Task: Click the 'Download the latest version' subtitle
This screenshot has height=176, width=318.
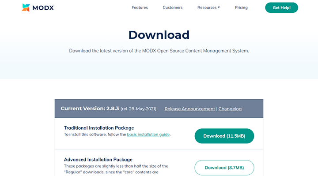Action: click(x=159, y=51)
